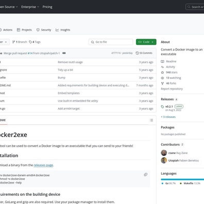Open the Open Source dropdown menu

coord(9,7)
